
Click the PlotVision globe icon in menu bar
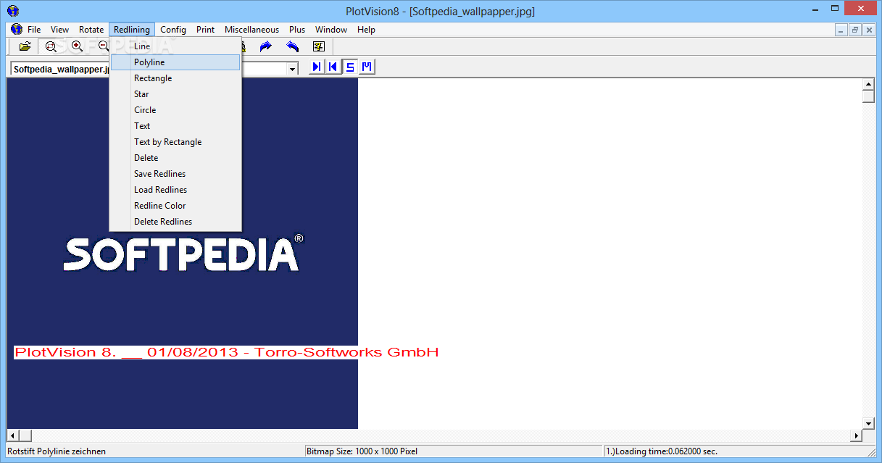click(17, 30)
